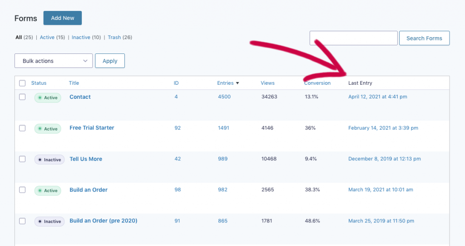Select the 10468 views value
The image size is (465, 246).
point(269,159)
